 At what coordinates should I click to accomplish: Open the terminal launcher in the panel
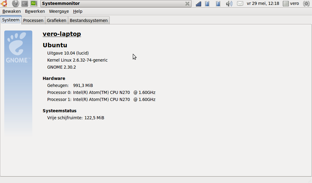[25, 4]
